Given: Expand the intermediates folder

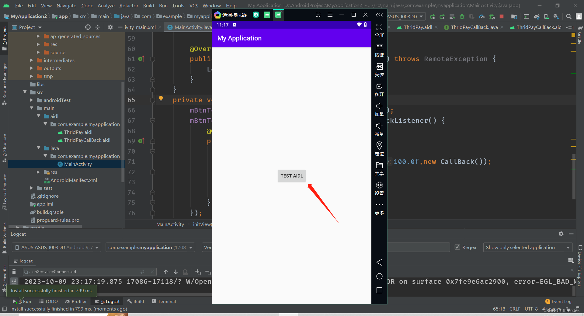Looking at the screenshot, I should [x=32, y=60].
